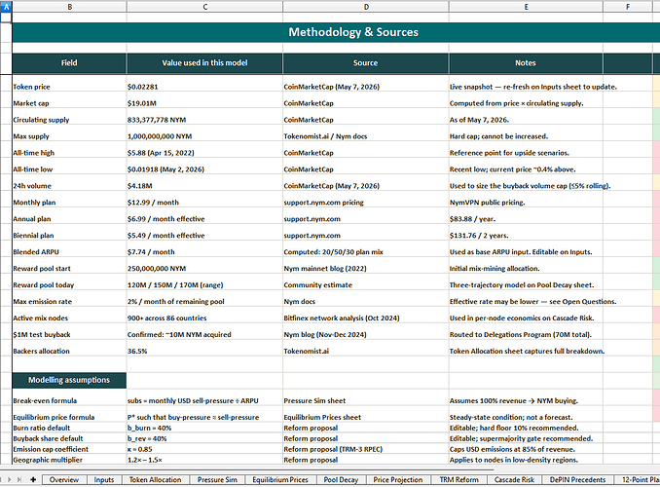Click the Methodology & Sources title banner
Screen dimensions: 660x487
[x=353, y=32]
